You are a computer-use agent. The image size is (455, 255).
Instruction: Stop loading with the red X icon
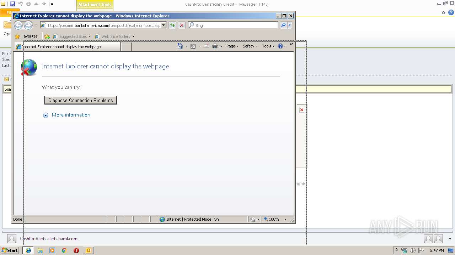tap(182, 25)
